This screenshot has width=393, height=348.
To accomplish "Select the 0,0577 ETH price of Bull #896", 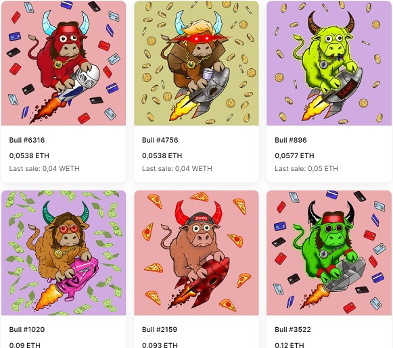I will 294,155.
